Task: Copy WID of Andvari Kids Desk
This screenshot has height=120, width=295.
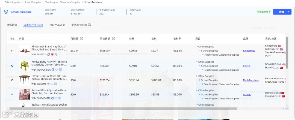Action: click(53, 98)
